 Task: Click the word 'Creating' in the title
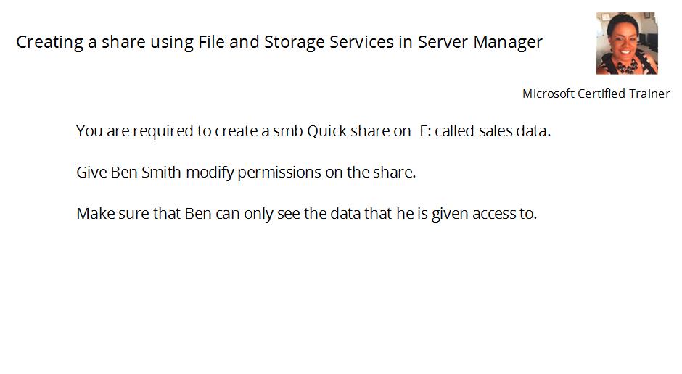click(49, 43)
